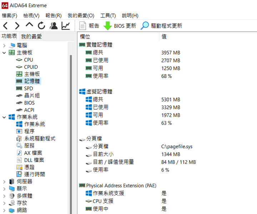Open 檔案(F) menu
Screen dimensions: 257x214
tap(10, 16)
